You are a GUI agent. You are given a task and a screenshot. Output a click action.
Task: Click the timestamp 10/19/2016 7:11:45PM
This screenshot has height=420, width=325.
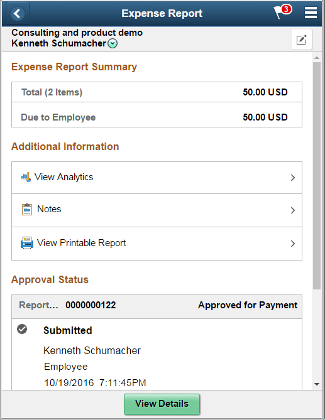pos(95,383)
